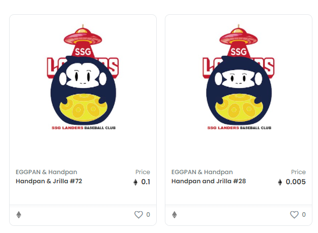The width and height of the screenshot is (318, 233).
Task: Click the like count on #72 card
Action: point(148,215)
